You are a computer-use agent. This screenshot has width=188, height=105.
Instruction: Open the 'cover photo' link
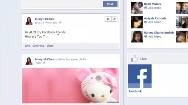[x=79, y=59]
